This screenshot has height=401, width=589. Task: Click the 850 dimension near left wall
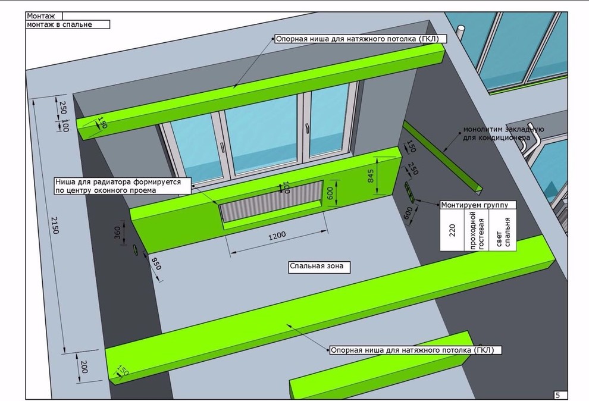tap(155, 263)
